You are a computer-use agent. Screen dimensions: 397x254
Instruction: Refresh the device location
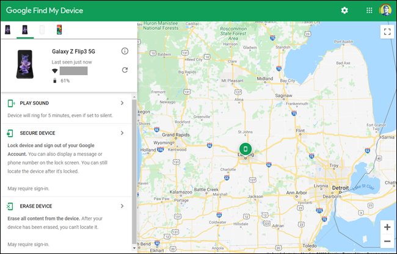click(125, 70)
